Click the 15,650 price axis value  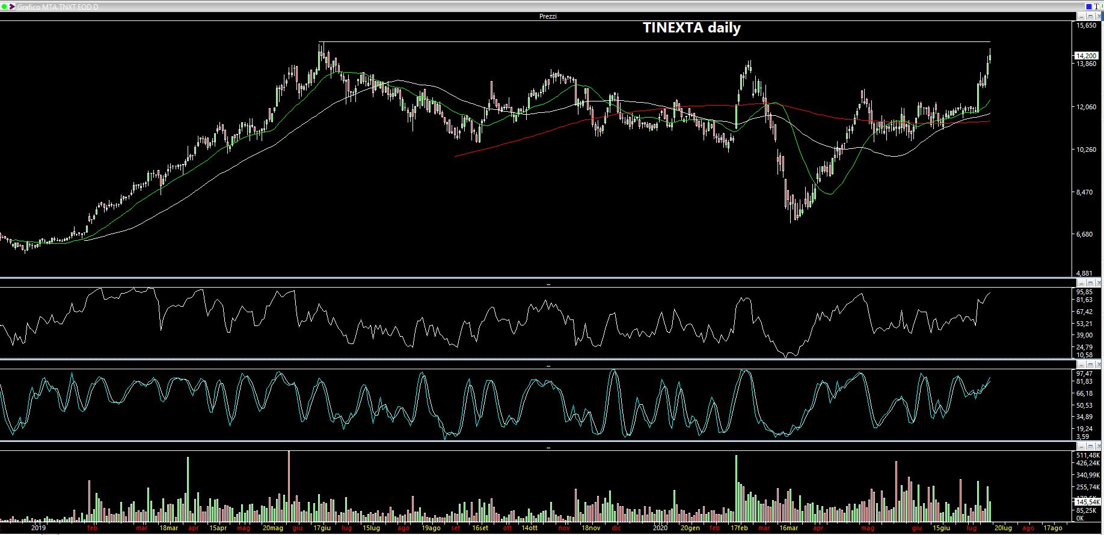pyautogui.click(x=1086, y=26)
